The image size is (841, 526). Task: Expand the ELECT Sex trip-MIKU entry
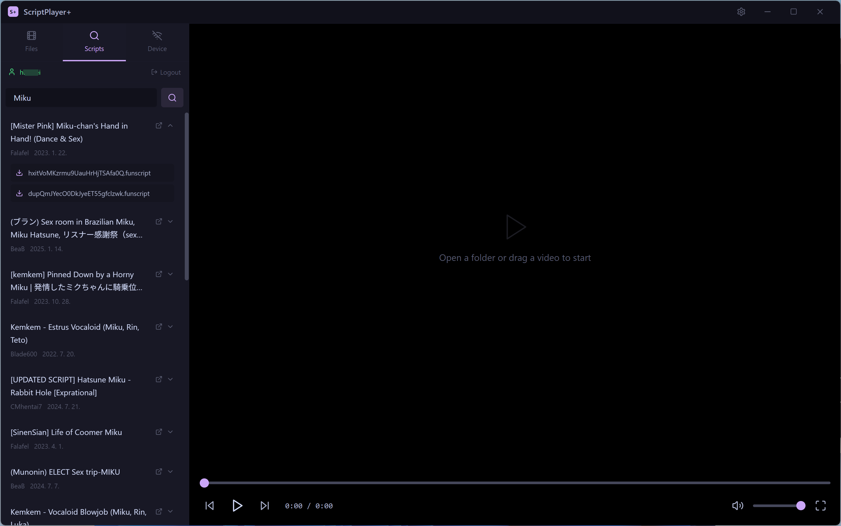[x=170, y=472]
